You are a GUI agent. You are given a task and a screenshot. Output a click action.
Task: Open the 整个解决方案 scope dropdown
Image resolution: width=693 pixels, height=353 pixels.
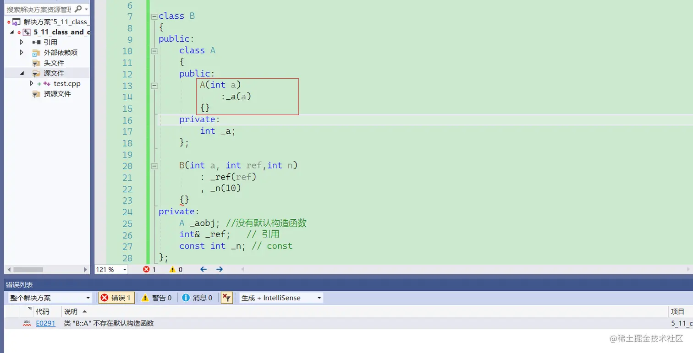tap(50, 298)
